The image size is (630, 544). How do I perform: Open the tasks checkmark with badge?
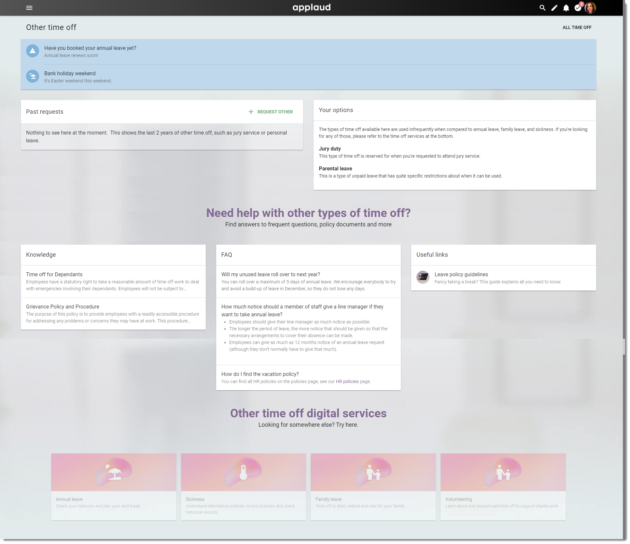578,7
